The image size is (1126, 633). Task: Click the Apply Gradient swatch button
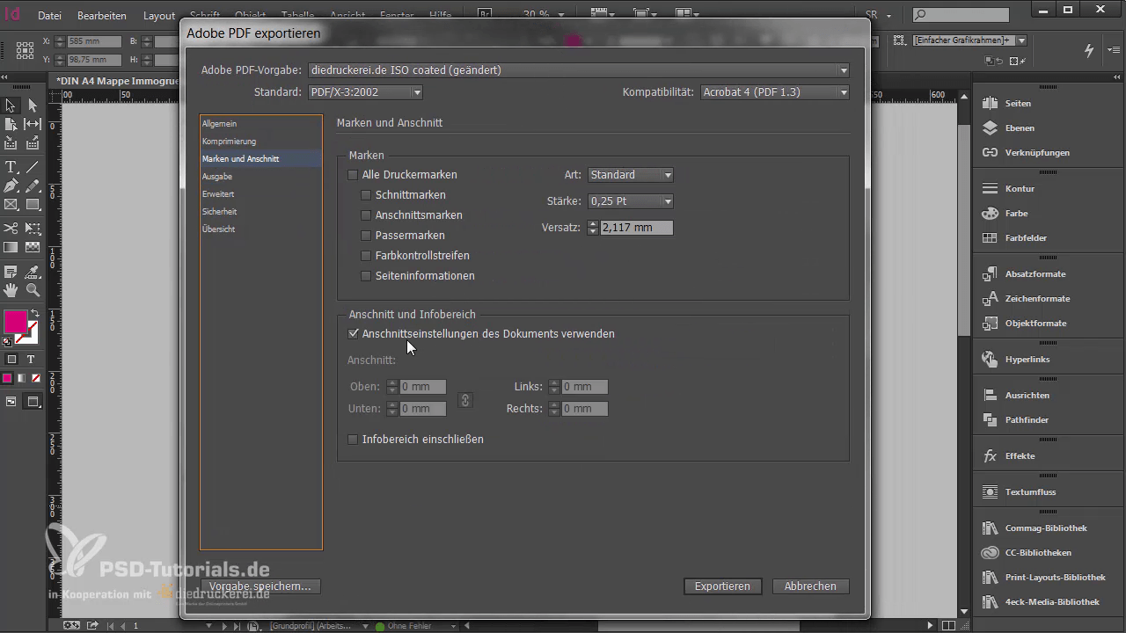[21, 378]
